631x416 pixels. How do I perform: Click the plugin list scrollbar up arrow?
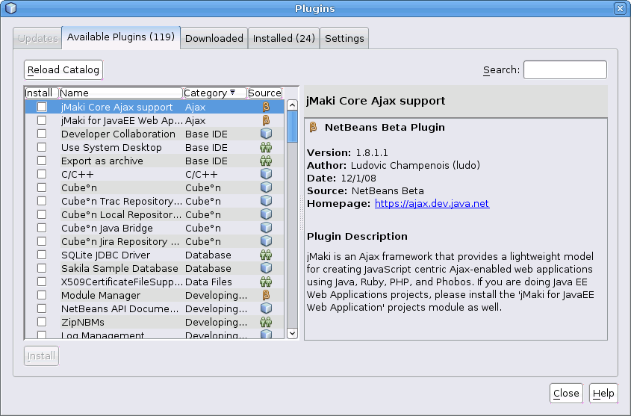(x=293, y=105)
